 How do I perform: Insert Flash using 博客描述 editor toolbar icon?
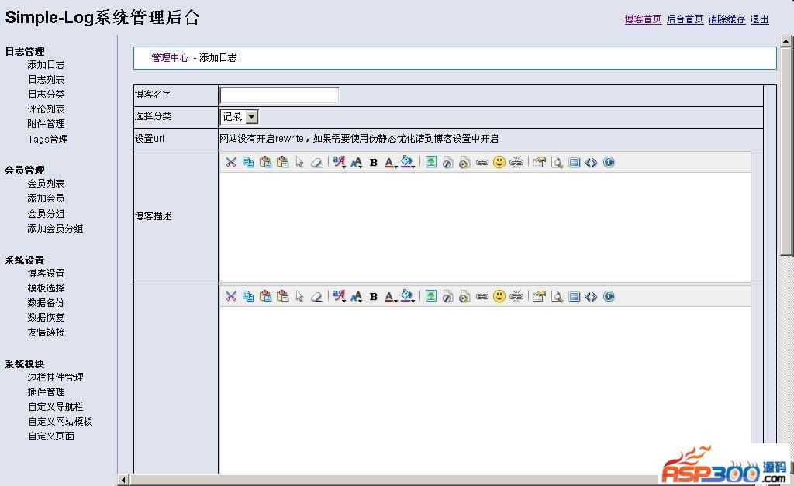tap(447, 162)
